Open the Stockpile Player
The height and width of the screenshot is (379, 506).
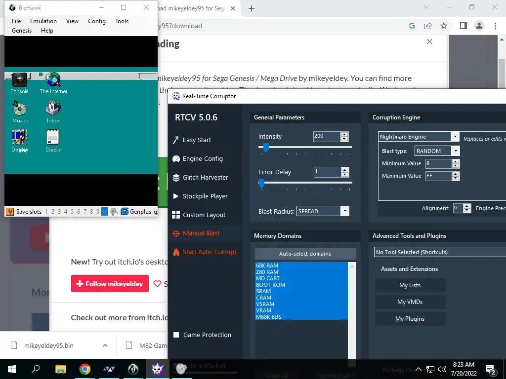[200, 196]
